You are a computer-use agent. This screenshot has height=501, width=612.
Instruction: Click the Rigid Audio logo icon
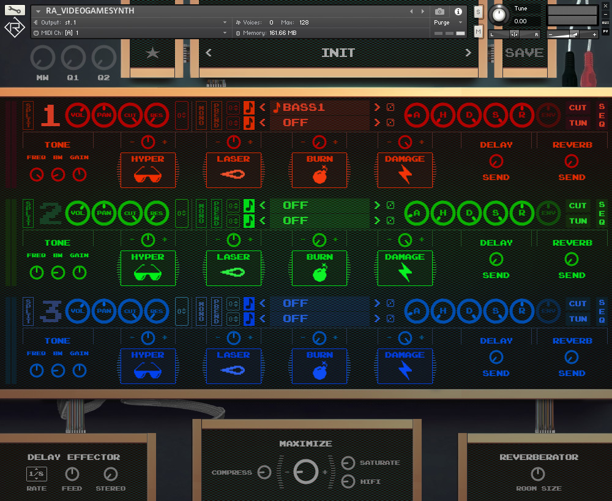pyautogui.click(x=15, y=28)
